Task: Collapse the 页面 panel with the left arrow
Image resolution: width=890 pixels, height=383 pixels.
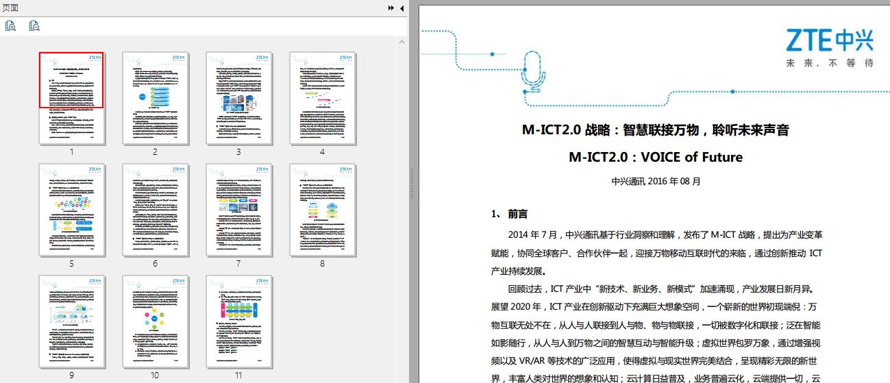Action: tap(402, 8)
